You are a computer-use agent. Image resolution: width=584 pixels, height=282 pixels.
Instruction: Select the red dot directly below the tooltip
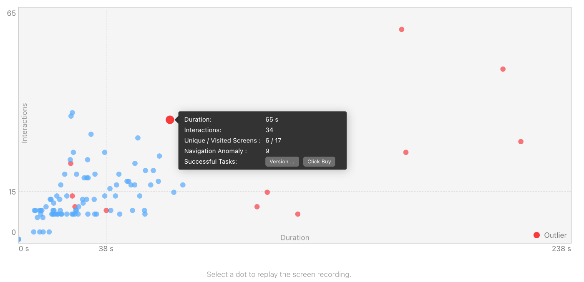tap(267, 192)
